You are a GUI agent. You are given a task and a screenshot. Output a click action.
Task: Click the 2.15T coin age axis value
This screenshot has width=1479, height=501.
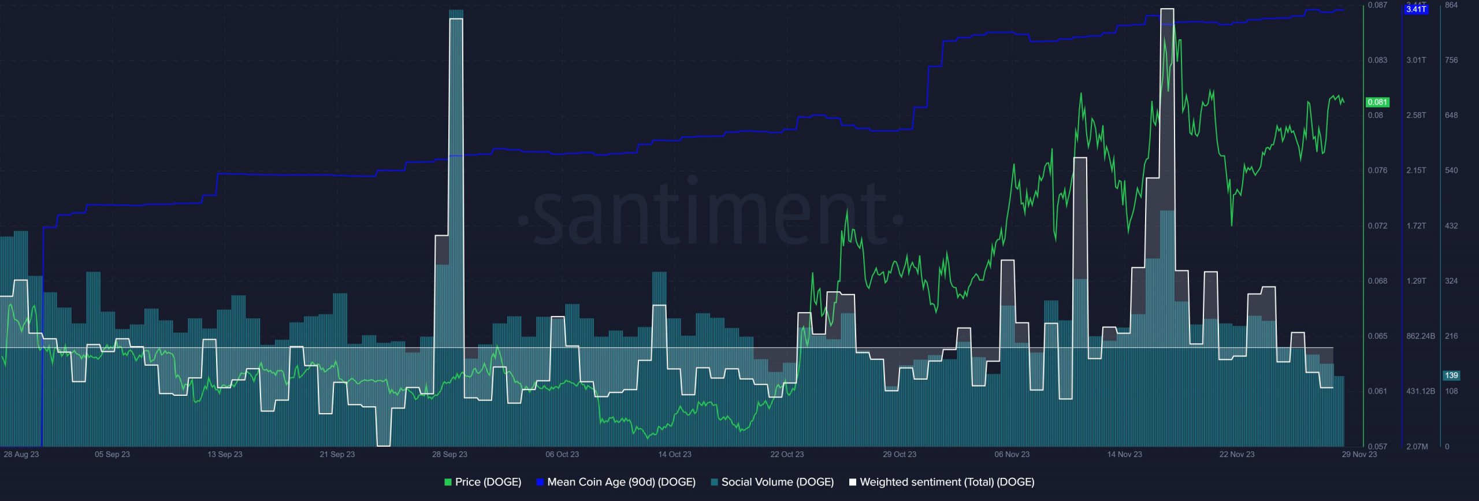[1416, 170]
